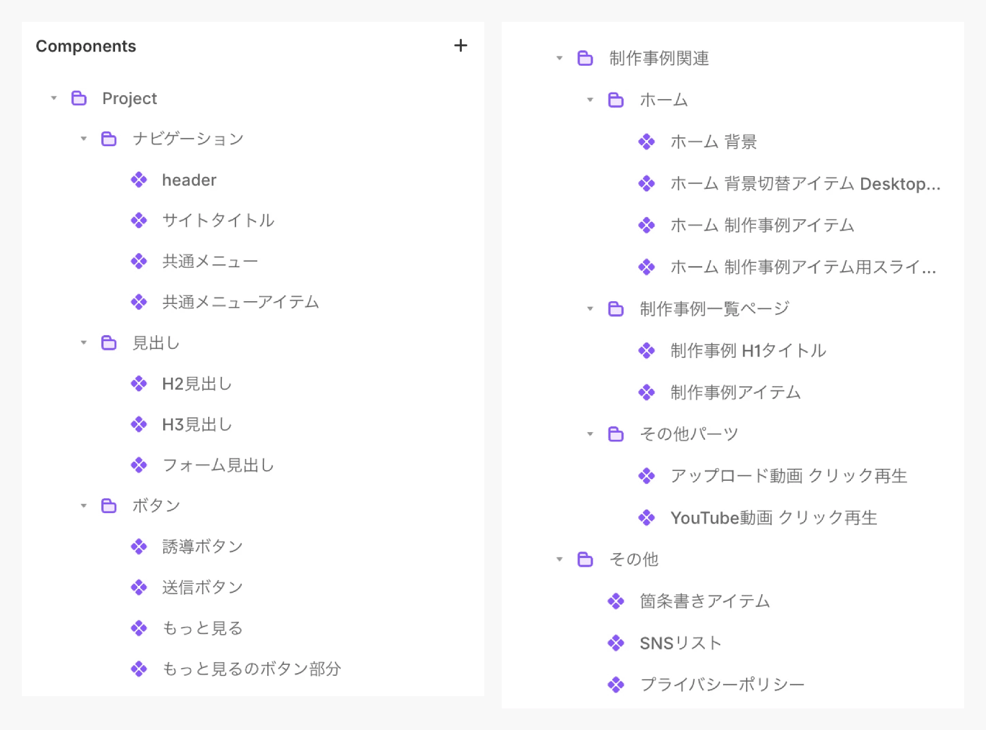Screen dimensions: 986x730
Task: Click the folder icon next to その他パーツ
Action: pos(616,433)
